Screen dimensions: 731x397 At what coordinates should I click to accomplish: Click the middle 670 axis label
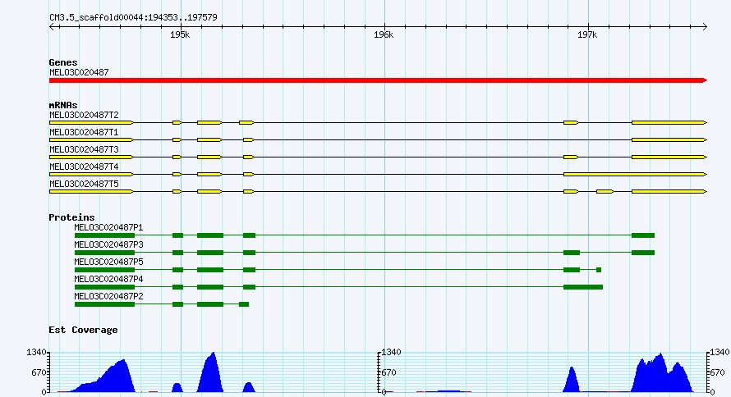388,372
